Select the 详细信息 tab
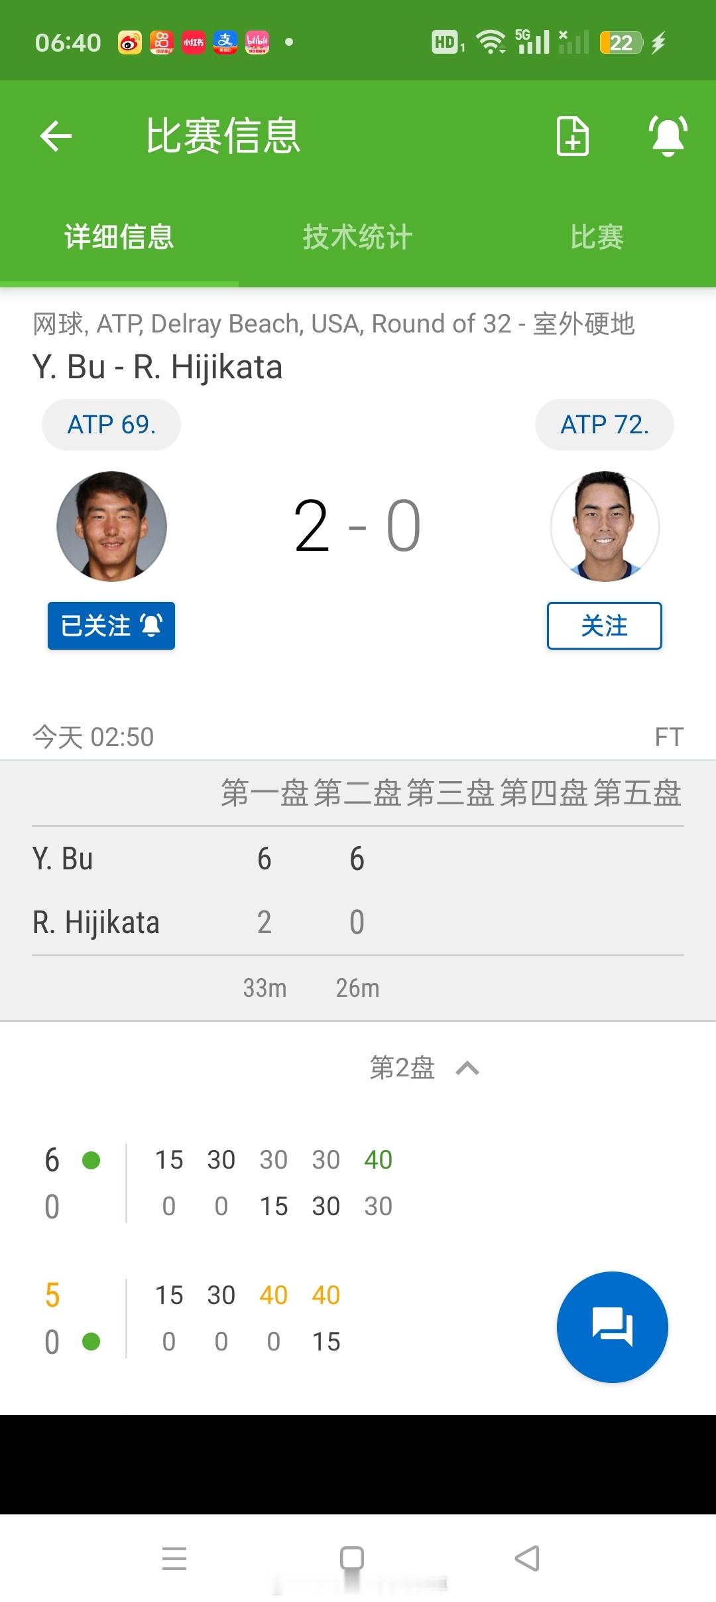Image resolution: width=716 pixels, height=1602 pixels. 119,237
